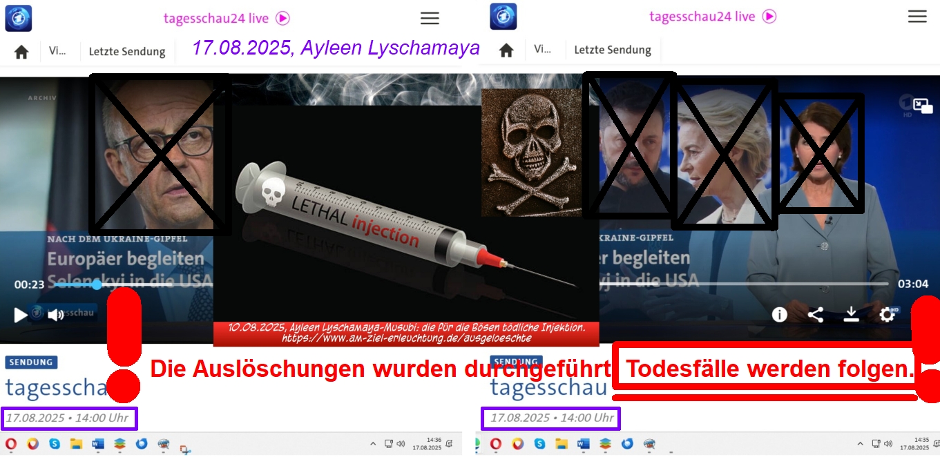This screenshot has width=940, height=457.
Task: Mute the video using the speaker icon
Action: [56, 315]
